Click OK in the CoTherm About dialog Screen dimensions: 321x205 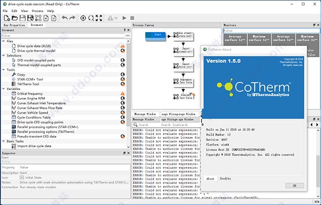click(294, 186)
